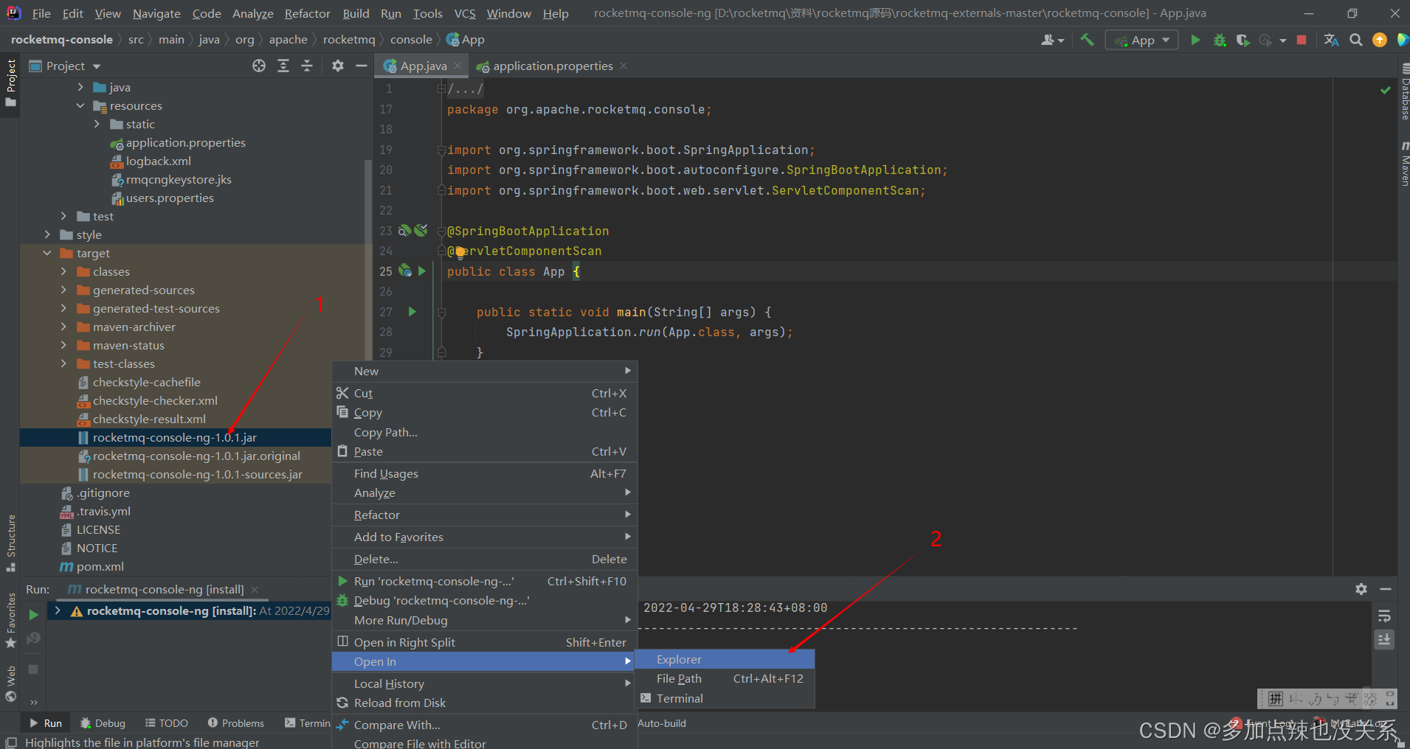Hide the Project tool window
Screen dimensions: 1410x749
point(362,66)
